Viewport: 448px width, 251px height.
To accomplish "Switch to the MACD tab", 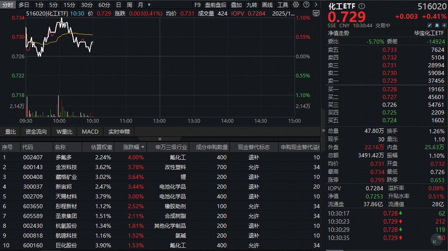I will click(90, 132).
